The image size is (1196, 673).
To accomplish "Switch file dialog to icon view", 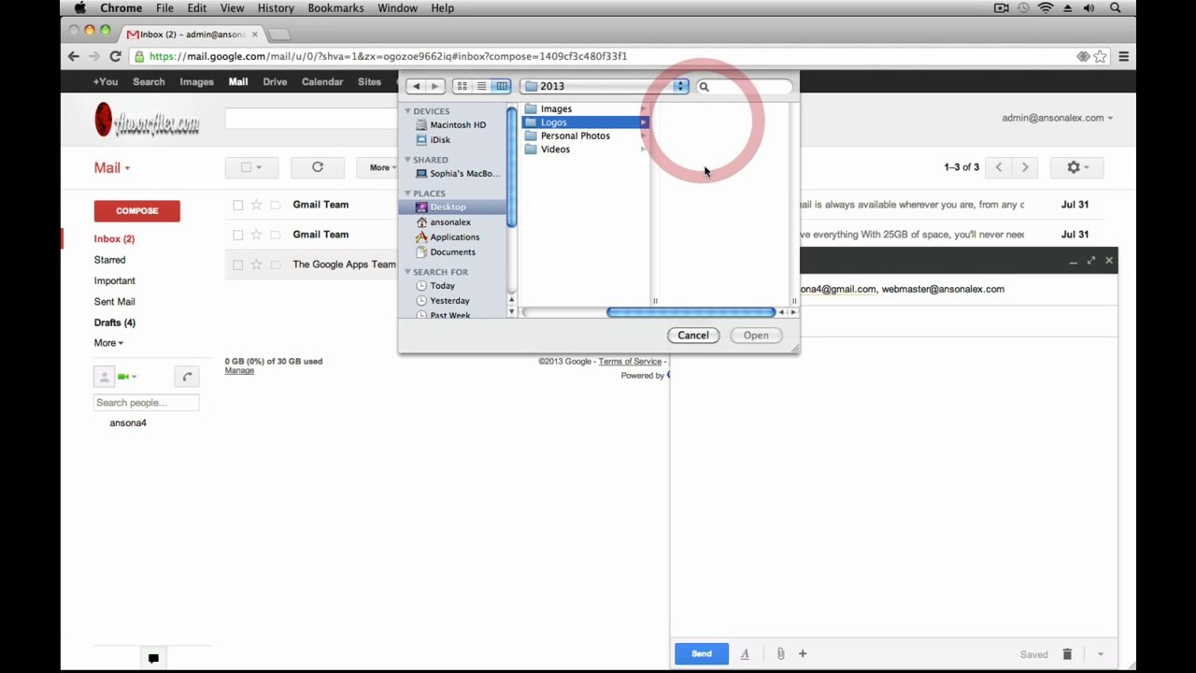I will (462, 86).
